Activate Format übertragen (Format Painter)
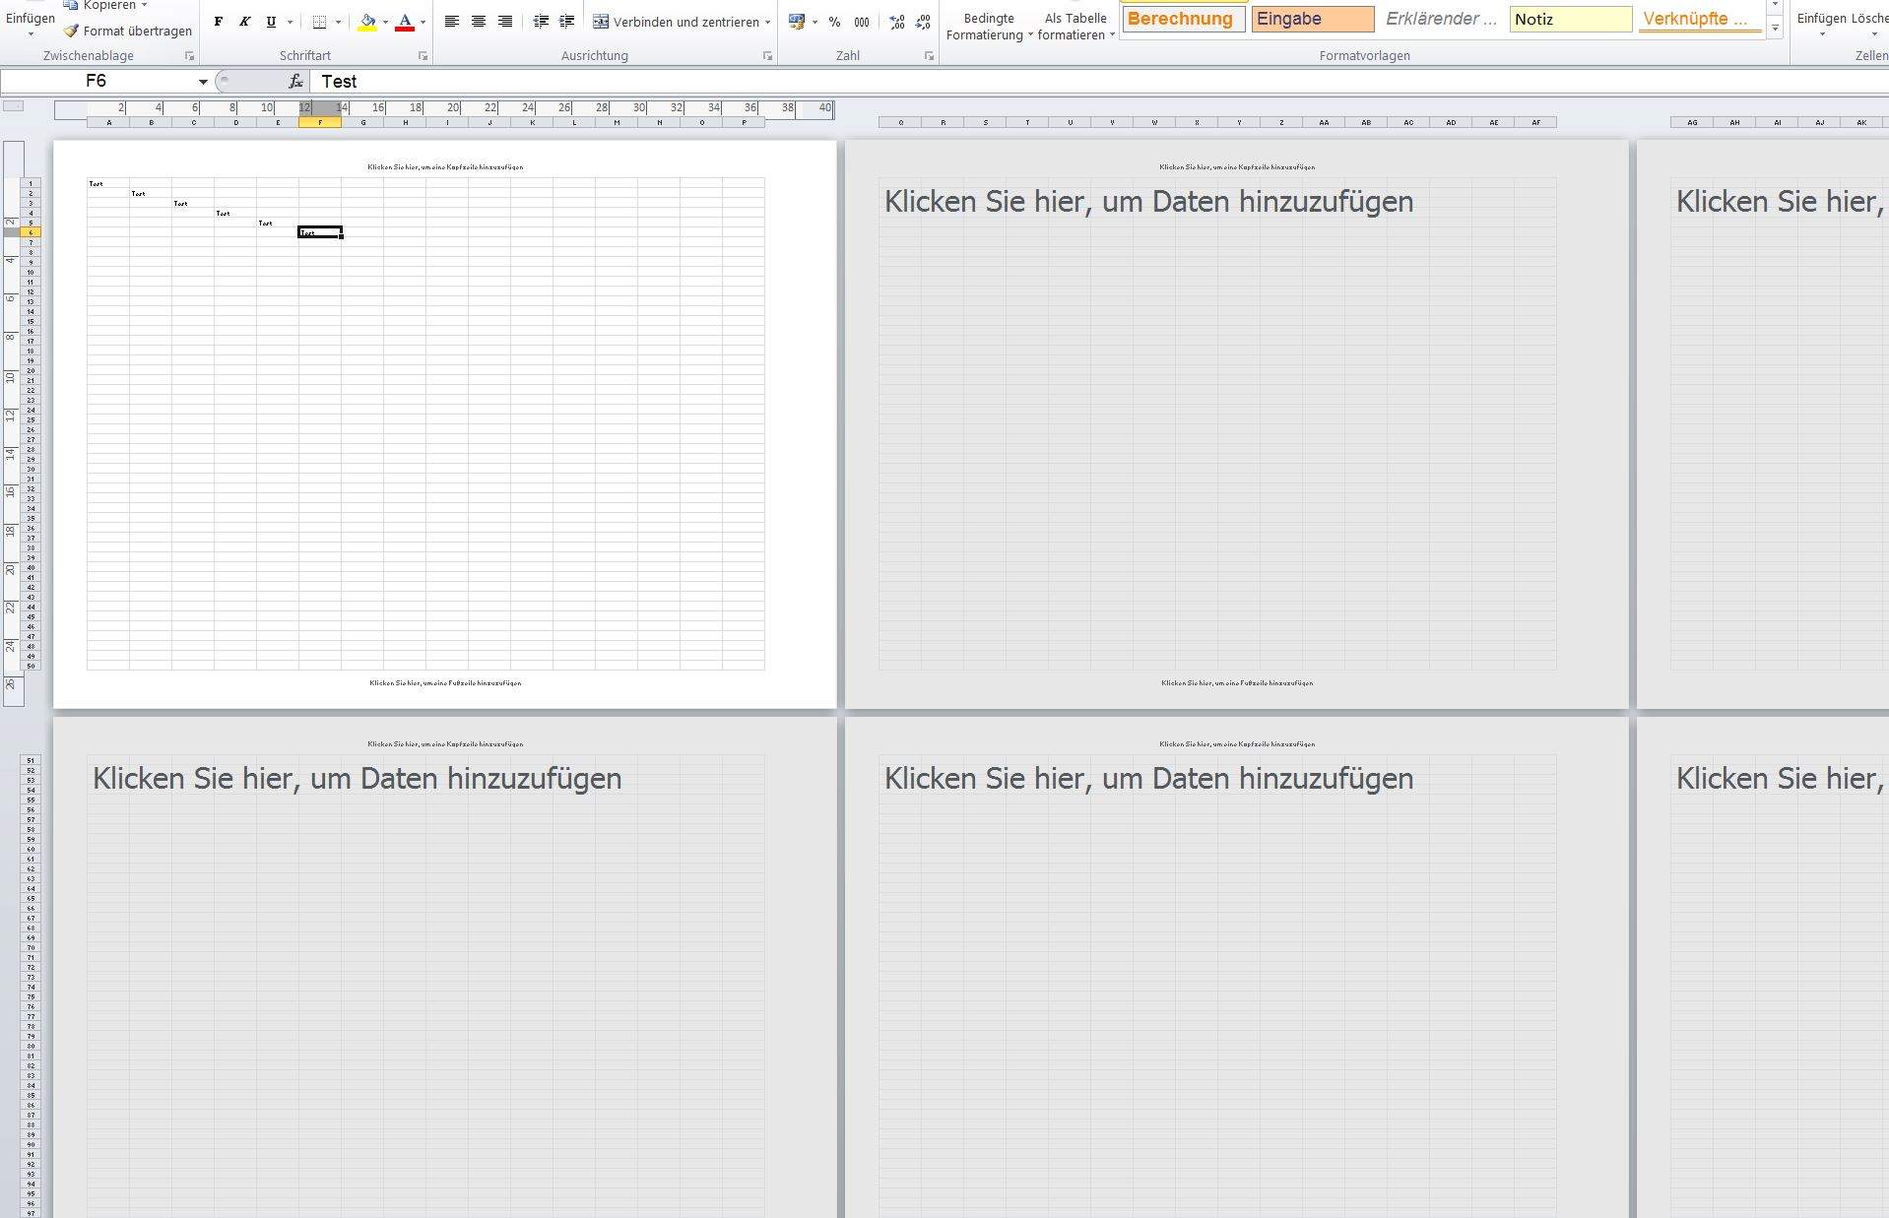The height and width of the screenshot is (1218, 1889). [x=126, y=31]
